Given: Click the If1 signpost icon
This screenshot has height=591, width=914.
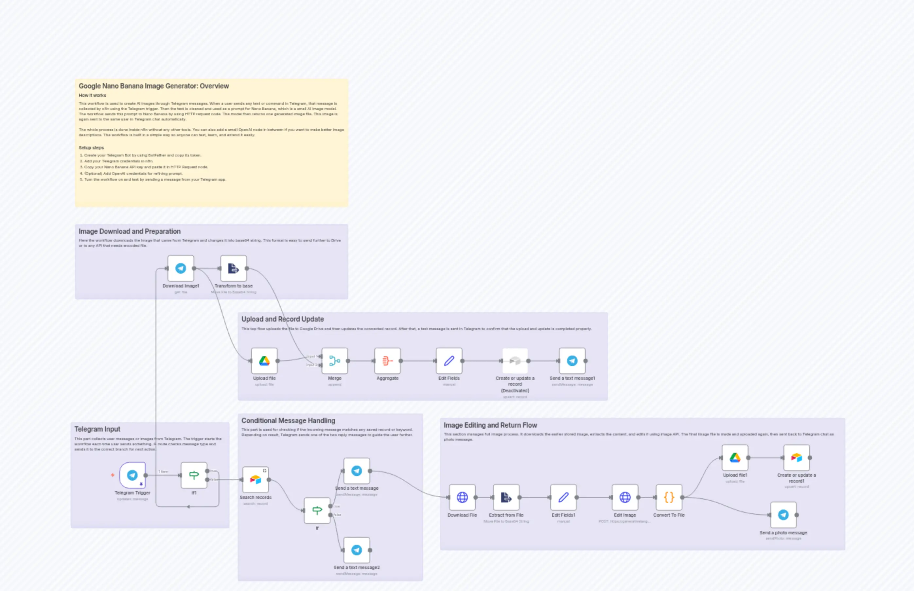Looking at the screenshot, I should click(x=194, y=475).
